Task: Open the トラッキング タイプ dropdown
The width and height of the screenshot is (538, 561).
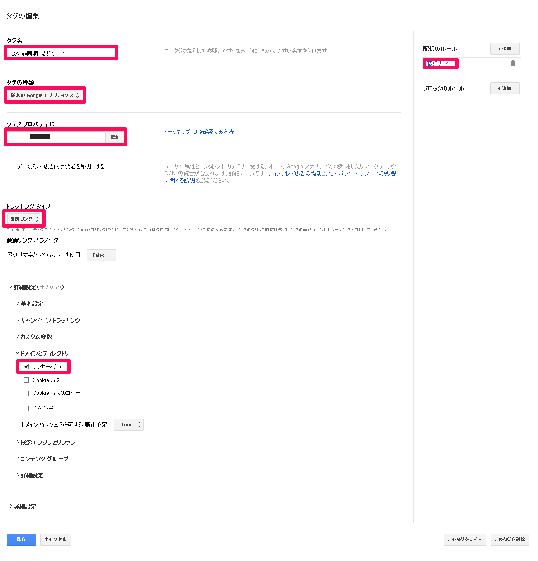Action: (24, 219)
